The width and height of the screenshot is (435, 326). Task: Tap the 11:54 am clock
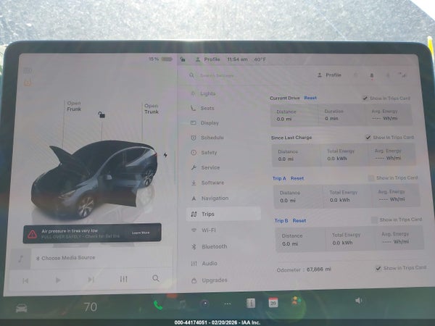click(x=238, y=59)
